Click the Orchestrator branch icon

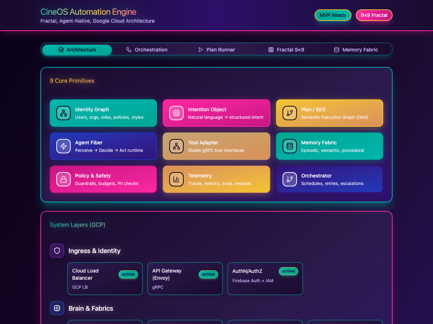point(290,179)
